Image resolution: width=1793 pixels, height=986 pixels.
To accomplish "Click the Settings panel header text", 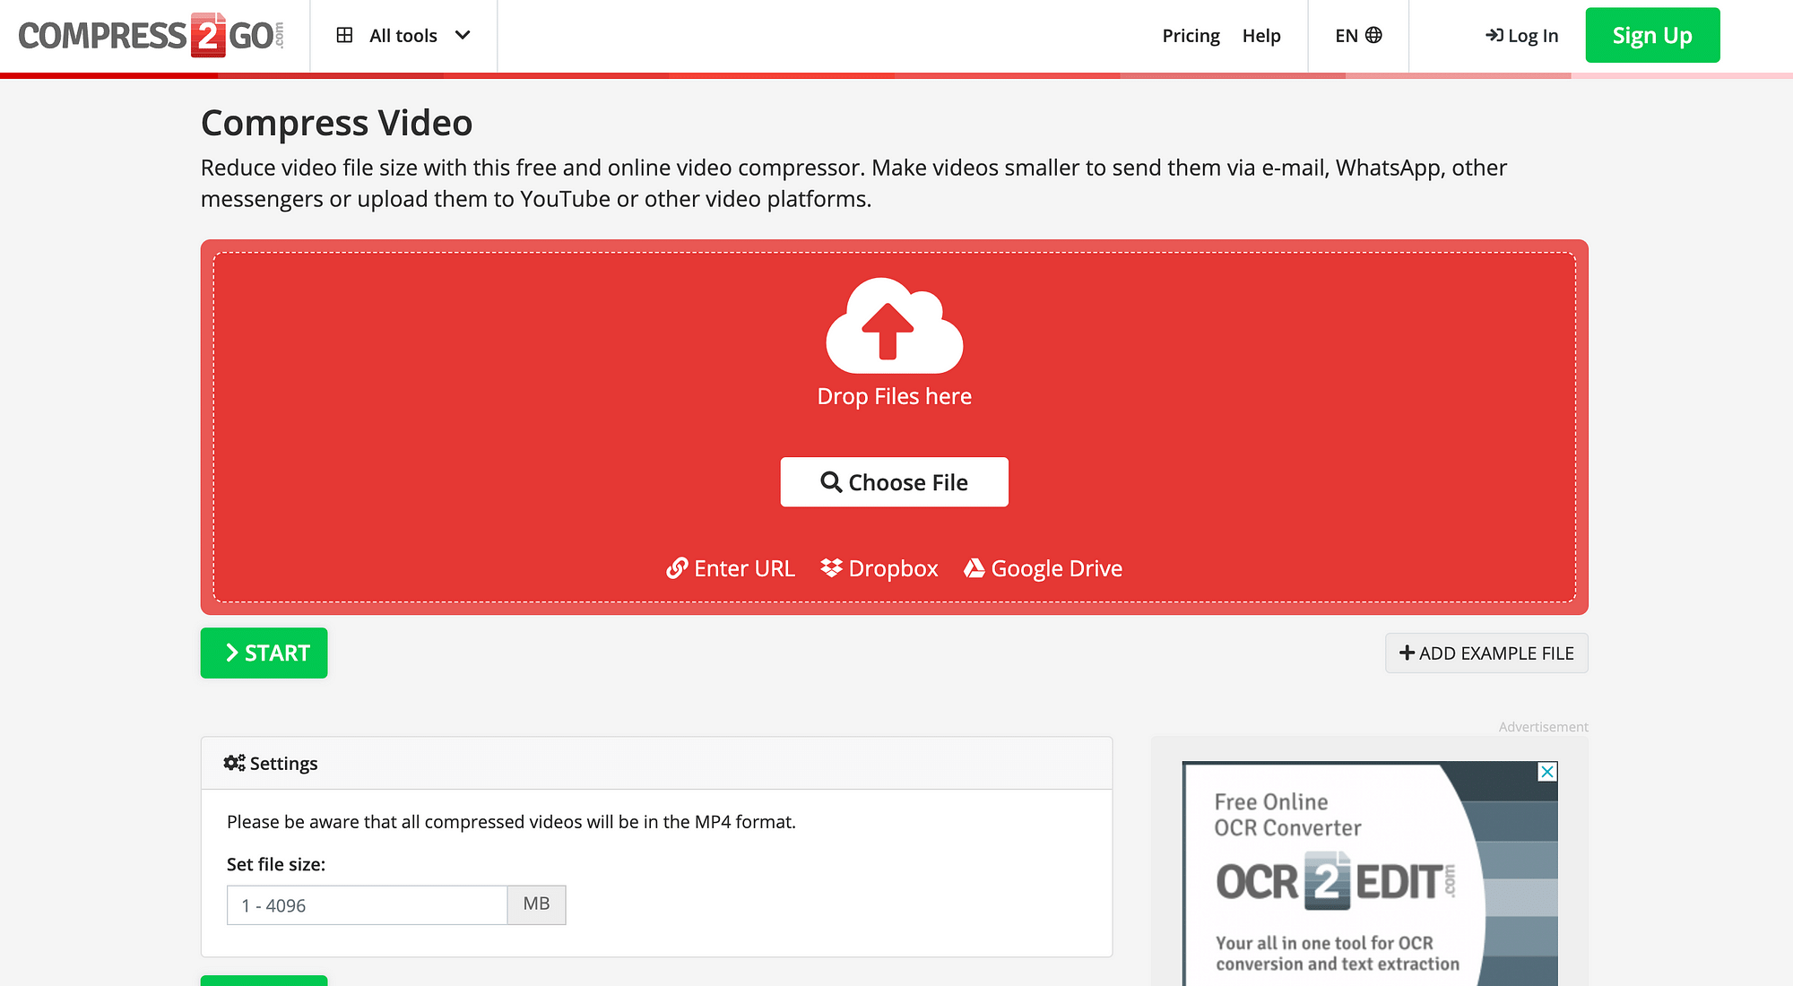I will click(283, 764).
